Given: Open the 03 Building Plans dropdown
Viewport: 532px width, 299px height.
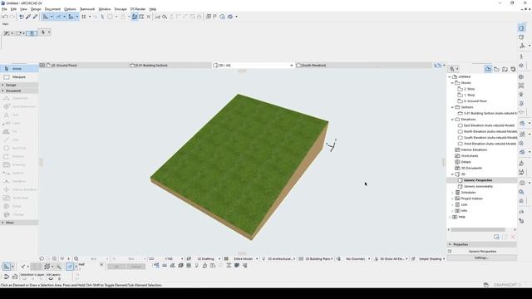Looking at the screenshot, I should coord(318,258).
